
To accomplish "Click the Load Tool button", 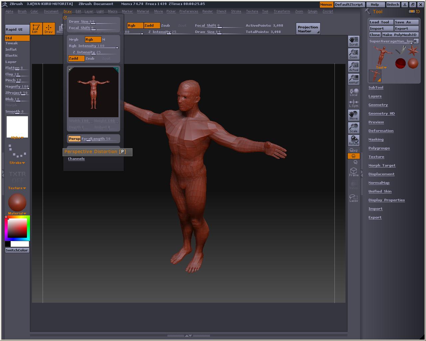I will [x=381, y=22].
